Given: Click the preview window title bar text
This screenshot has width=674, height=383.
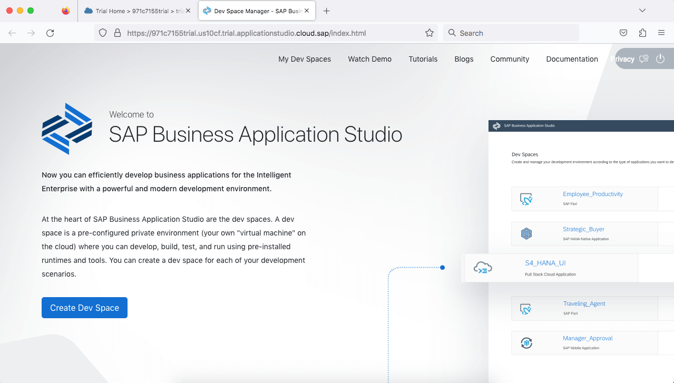Looking at the screenshot, I should [529, 126].
